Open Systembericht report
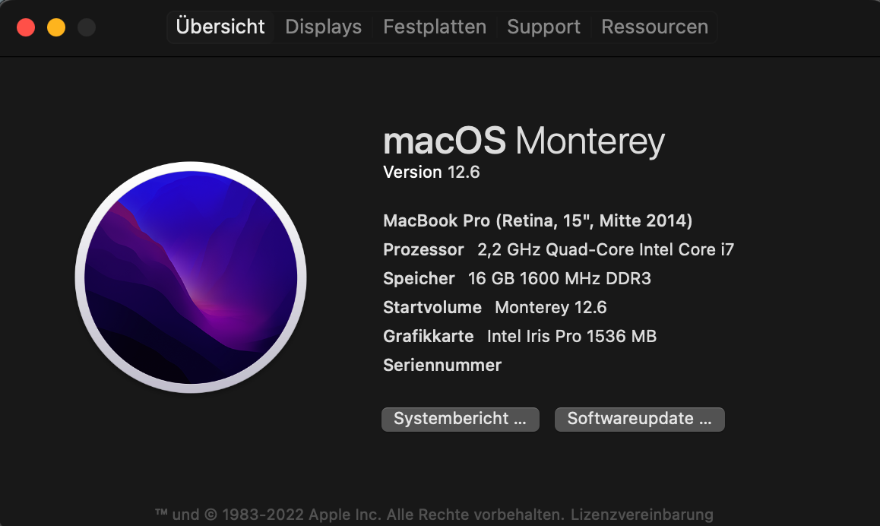The image size is (880, 526). pyautogui.click(x=460, y=419)
